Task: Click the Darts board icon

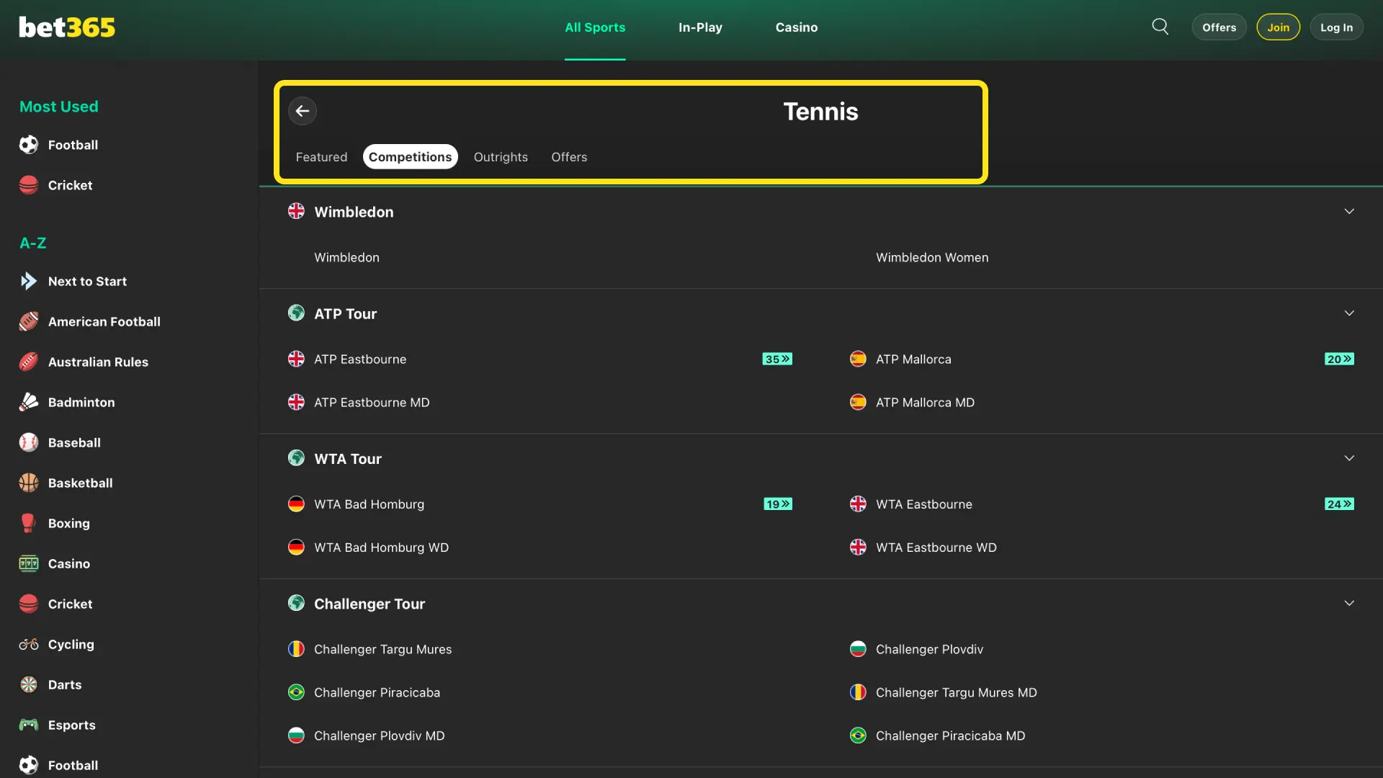Action: coord(29,684)
